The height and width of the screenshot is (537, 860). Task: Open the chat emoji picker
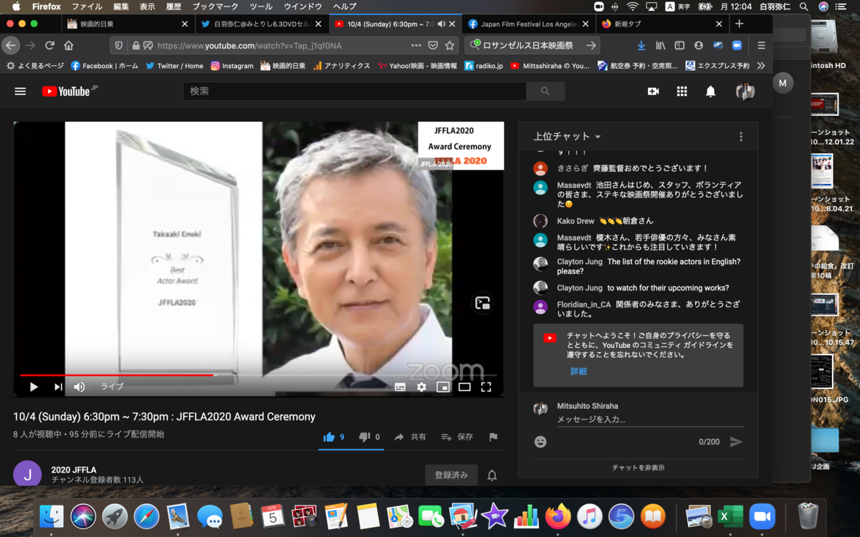[x=540, y=442]
